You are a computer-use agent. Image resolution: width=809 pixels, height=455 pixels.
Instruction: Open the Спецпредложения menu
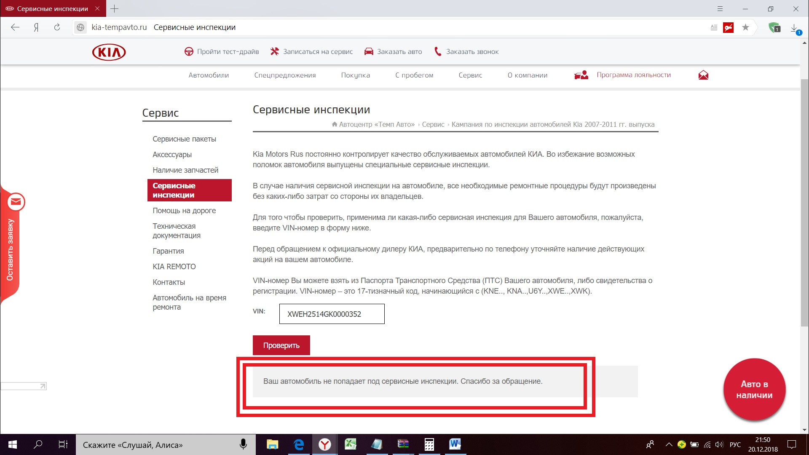285,75
